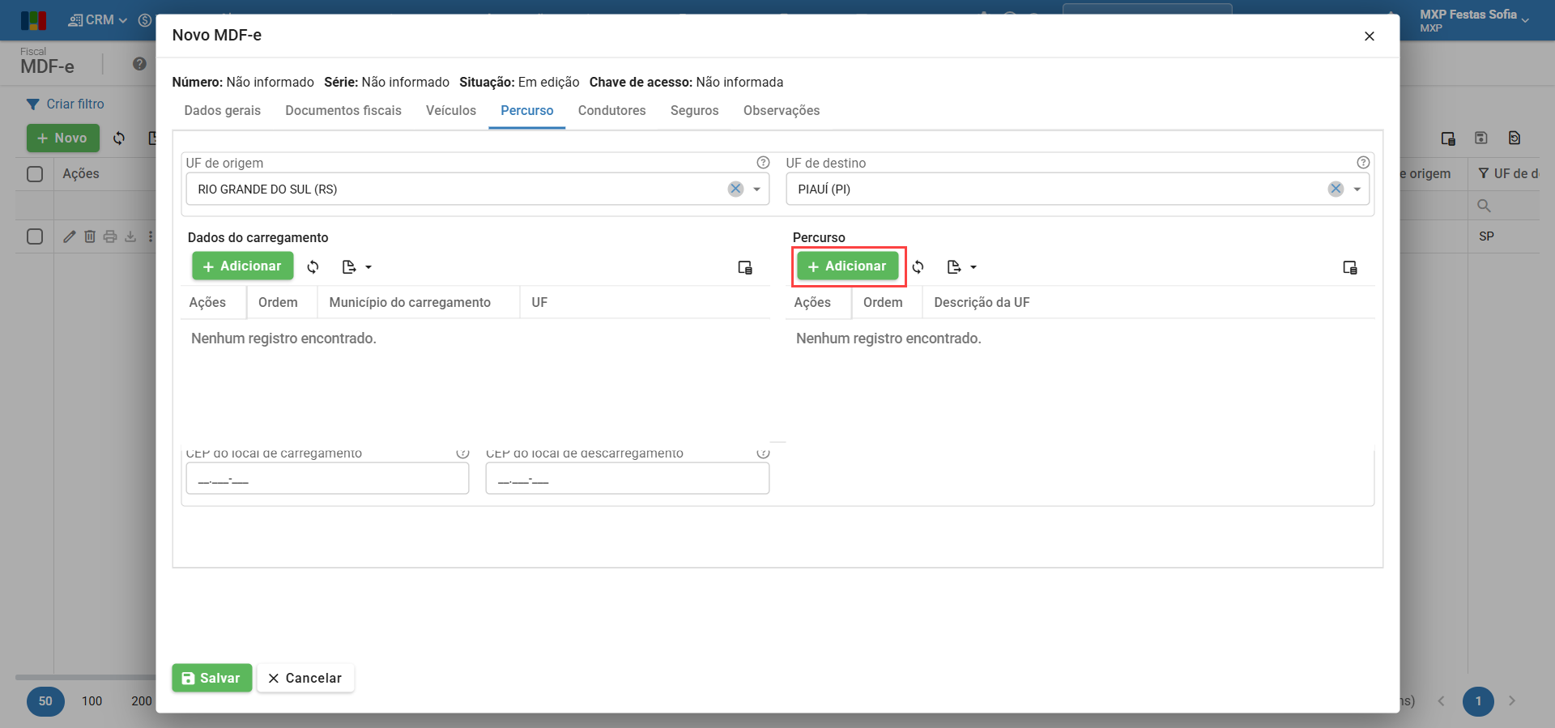Screen dimensions: 1555x728
Task: Click the PIAUÍ (PI) combo field
Action: click(x=1078, y=189)
